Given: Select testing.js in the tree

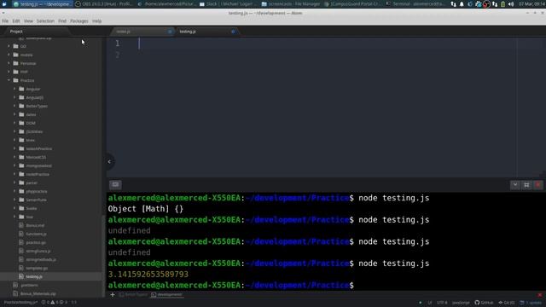Looking at the screenshot, I should [x=34, y=276].
